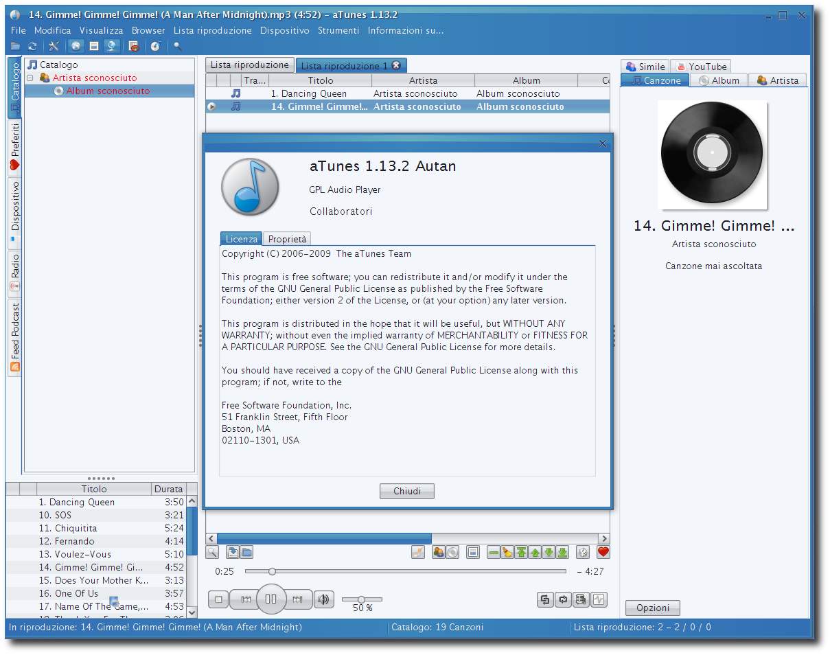Image resolution: width=830 pixels, height=655 pixels.
Task: Open the YouTube tab
Action: click(x=701, y=67)
